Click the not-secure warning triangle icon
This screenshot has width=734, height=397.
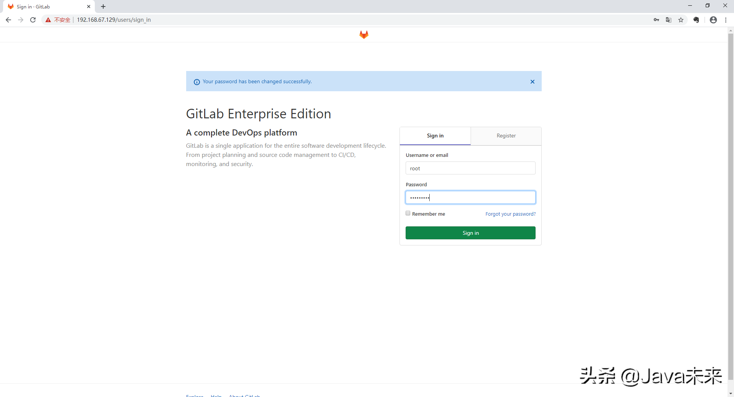[48, 20]
